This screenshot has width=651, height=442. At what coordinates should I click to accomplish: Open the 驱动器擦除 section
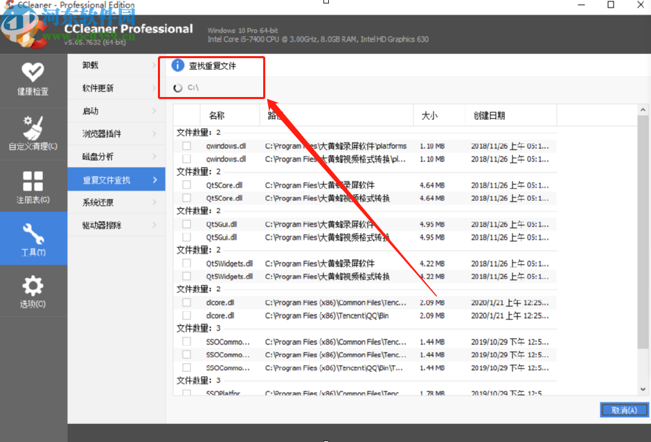[x=116, y=225]
